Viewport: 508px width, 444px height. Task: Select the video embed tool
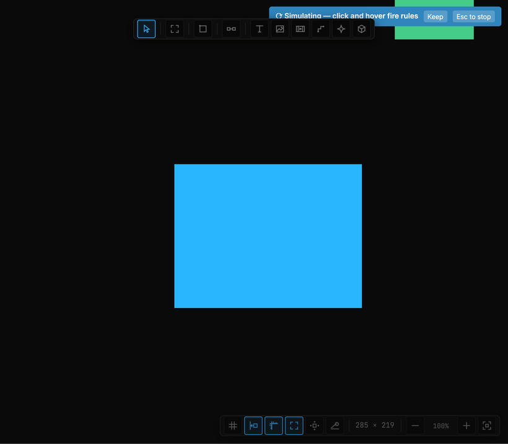click(x=300, y=29)
